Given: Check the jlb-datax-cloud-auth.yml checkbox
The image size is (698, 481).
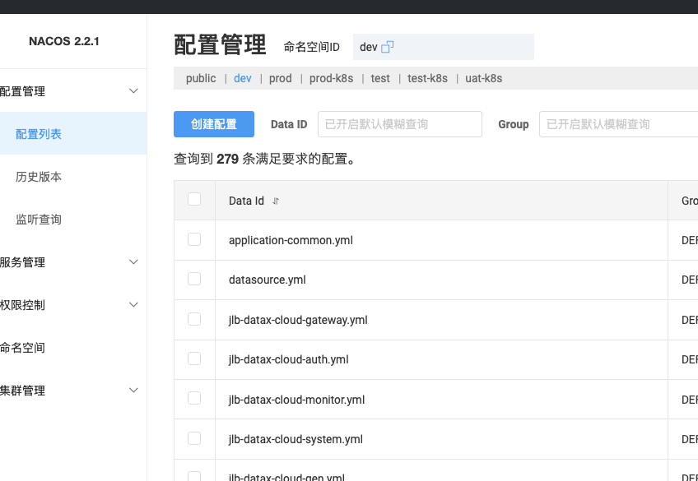Looking at the screenshot, I should tap(194, 358).
